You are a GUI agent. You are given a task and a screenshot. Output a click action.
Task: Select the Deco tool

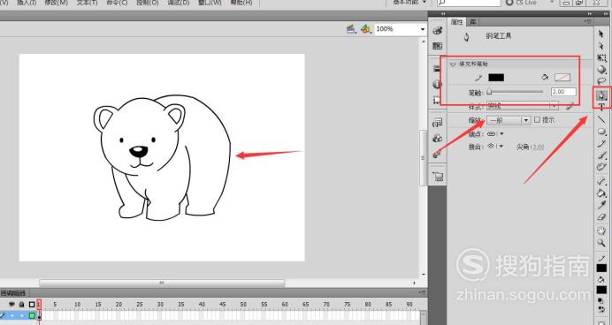point(601,167)
